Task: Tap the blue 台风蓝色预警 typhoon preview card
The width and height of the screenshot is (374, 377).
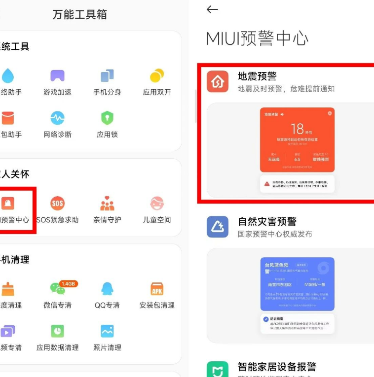Action: [x=297, y=284]
